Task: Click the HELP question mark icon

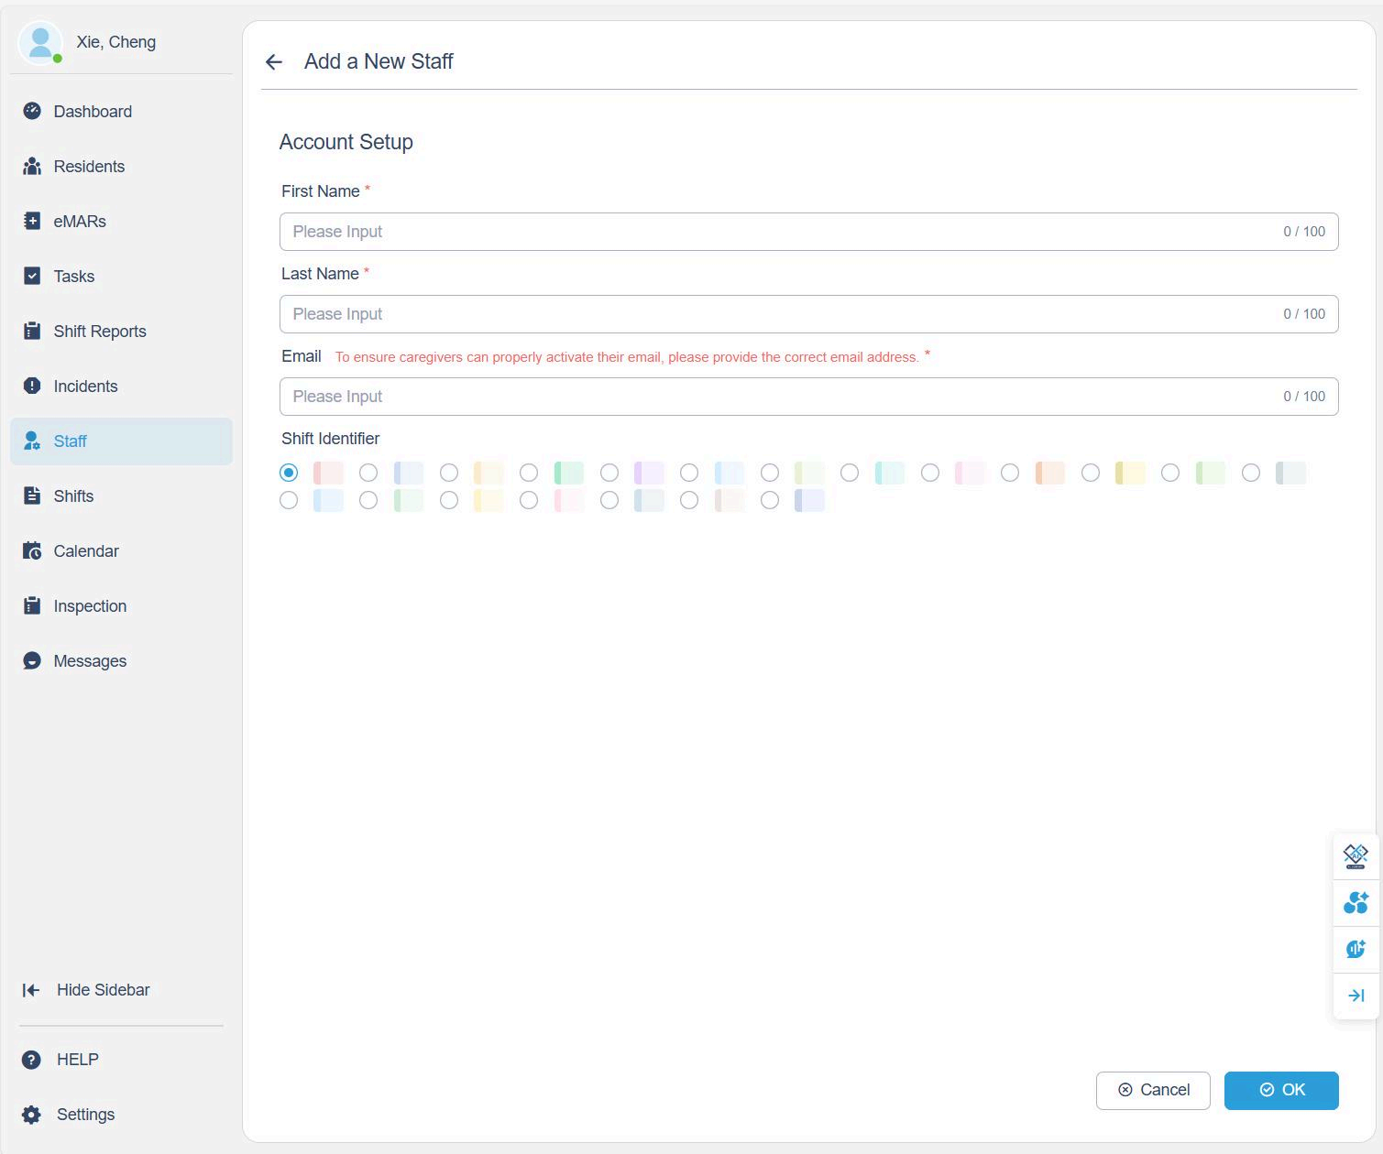Action: pos(31,1060)
